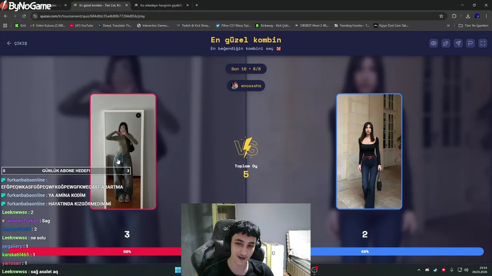Click chat message 'ne solu'
Screen dimensions: 492x276
[38, 238]
